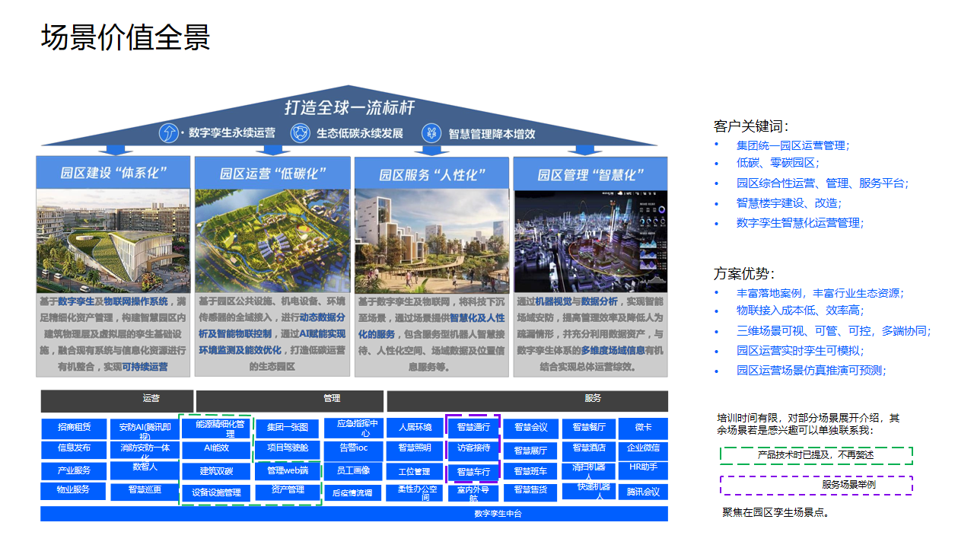The image size is (974, 548).
Task: Select the 园区管理"智慧化" column header
Action: click(x=590, y=173)
